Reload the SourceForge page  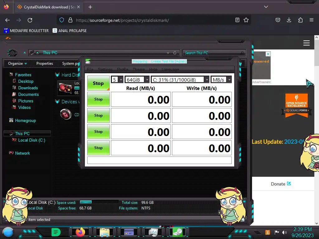(x=30, y=20)
